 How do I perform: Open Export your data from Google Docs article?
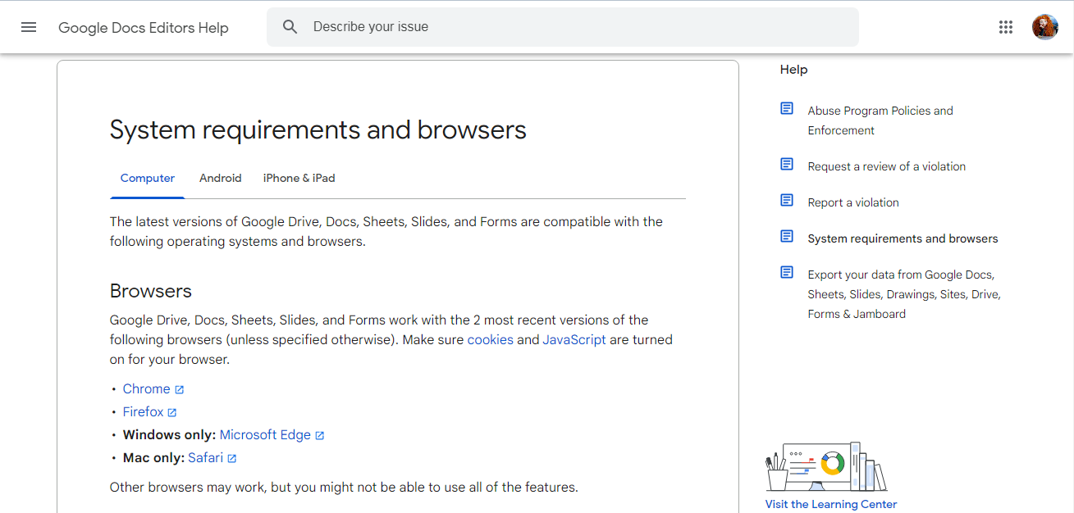click(x=904, y=294)
